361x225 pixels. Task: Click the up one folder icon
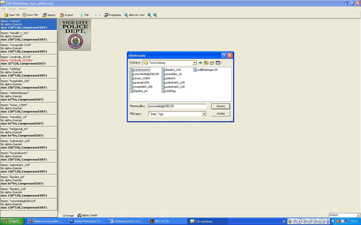[206, 63]
